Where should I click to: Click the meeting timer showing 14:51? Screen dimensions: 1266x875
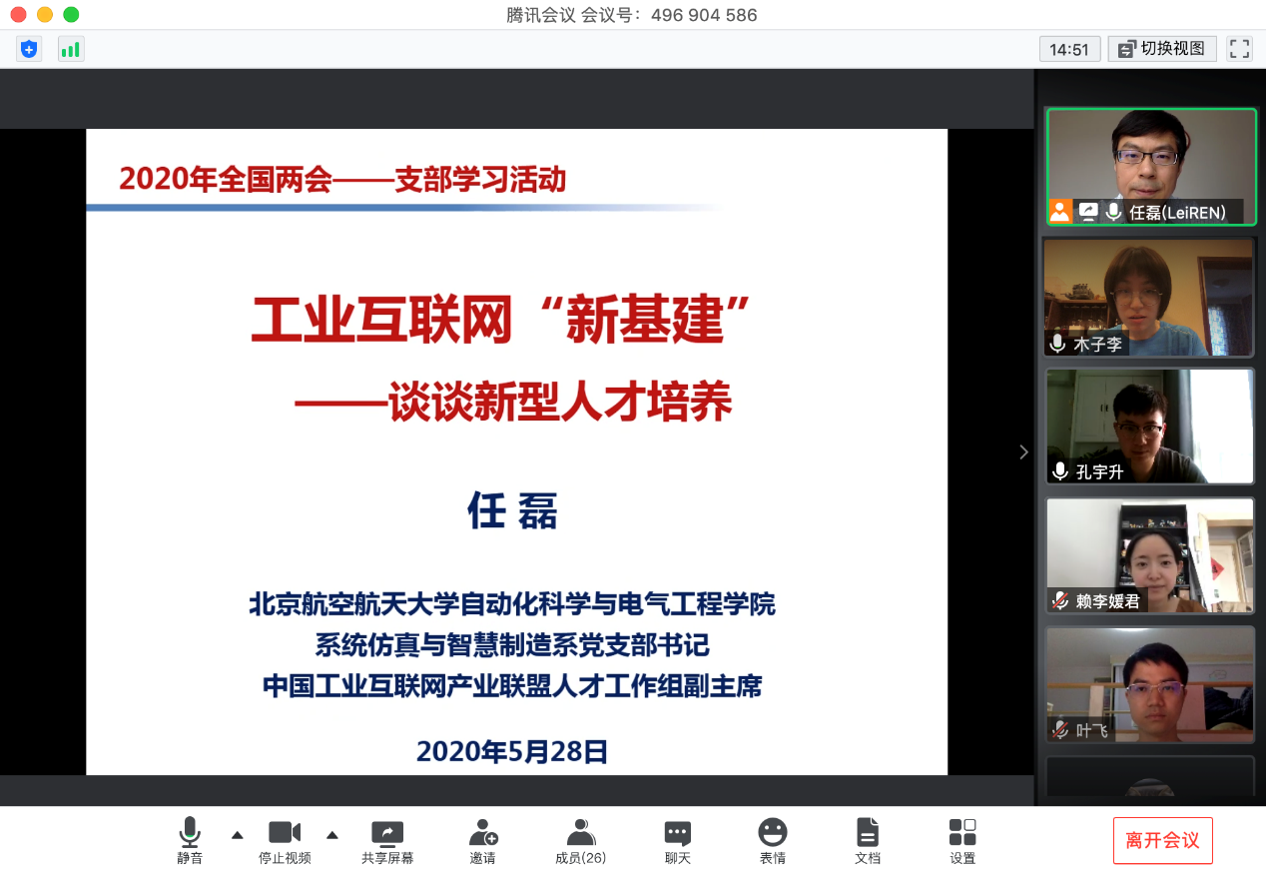pos(1069,49)
